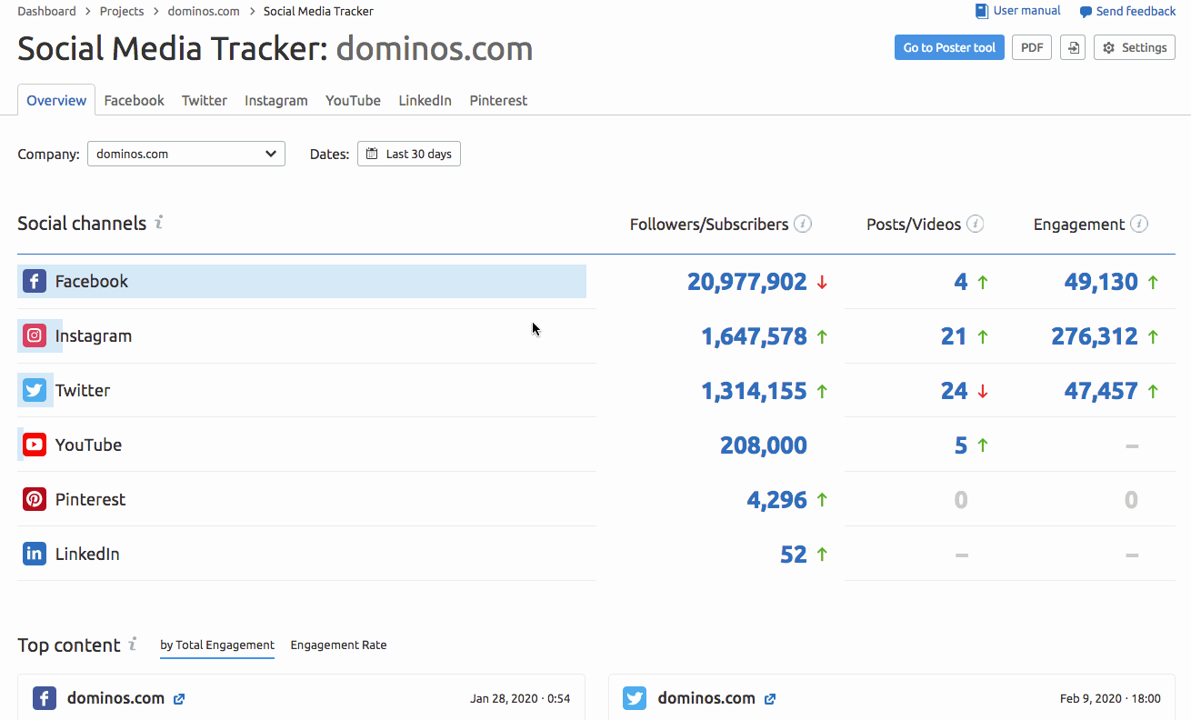Viewport: 1191px width, 720px height.
Task: Click the Instagram channel row label
Action: pos(94,335)
